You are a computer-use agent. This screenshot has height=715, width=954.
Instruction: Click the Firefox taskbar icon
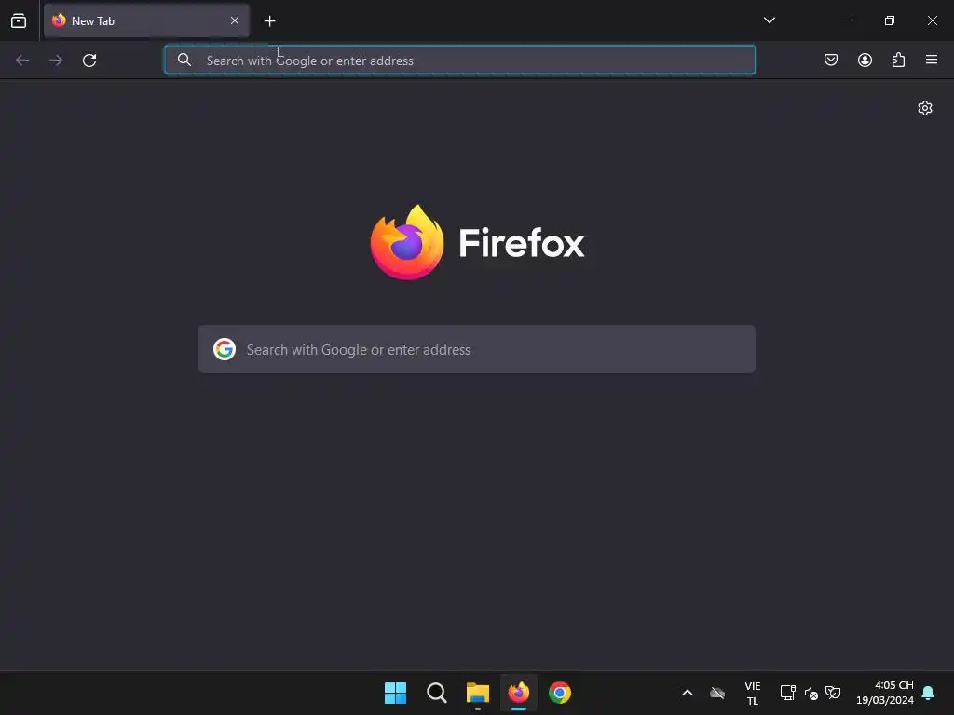coord(518,693)
